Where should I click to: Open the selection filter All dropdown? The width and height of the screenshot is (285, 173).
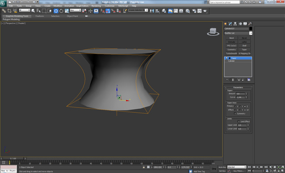(24, 10)
